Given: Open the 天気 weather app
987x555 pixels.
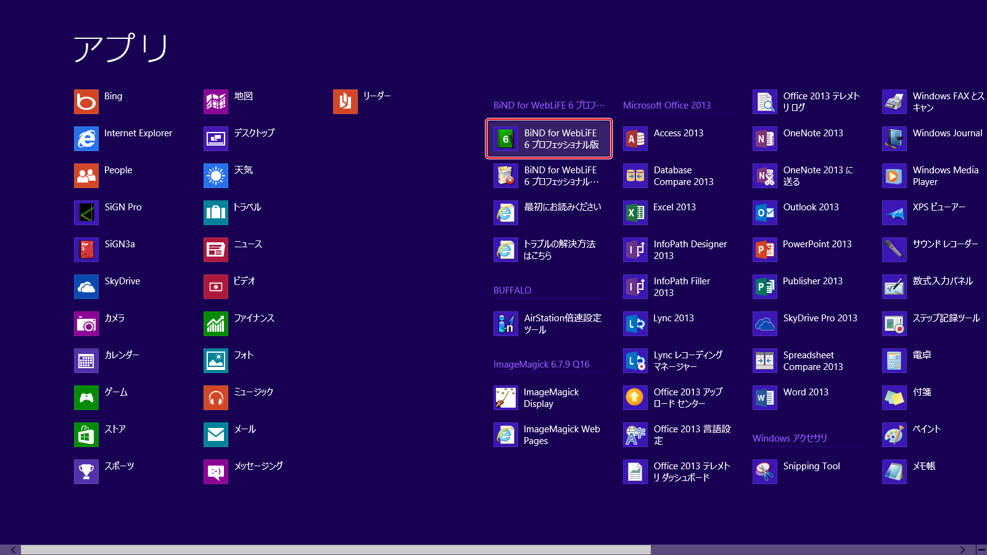Looking at the screenshot, I should (216, 176).
